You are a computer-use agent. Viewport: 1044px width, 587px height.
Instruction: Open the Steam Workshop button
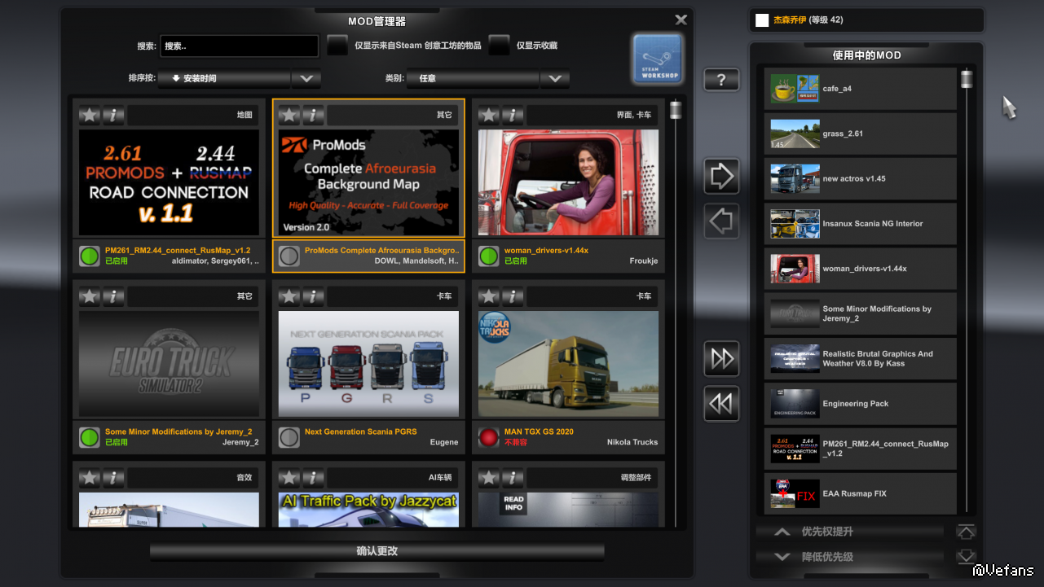[657, 59]
